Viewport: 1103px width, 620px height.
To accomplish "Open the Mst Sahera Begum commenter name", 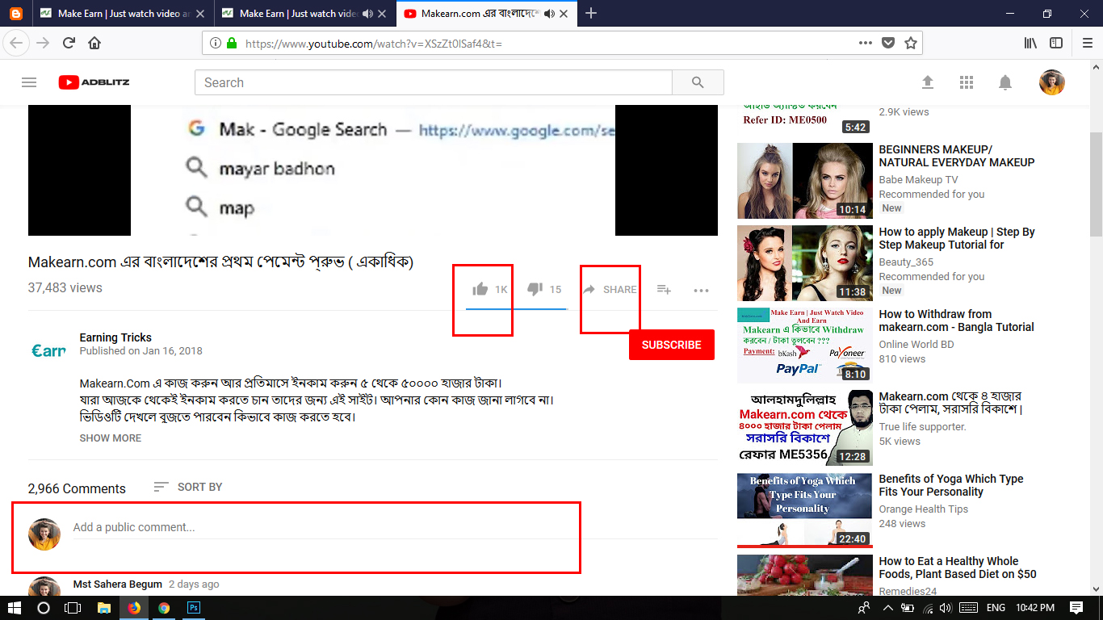I will (118, 584).
